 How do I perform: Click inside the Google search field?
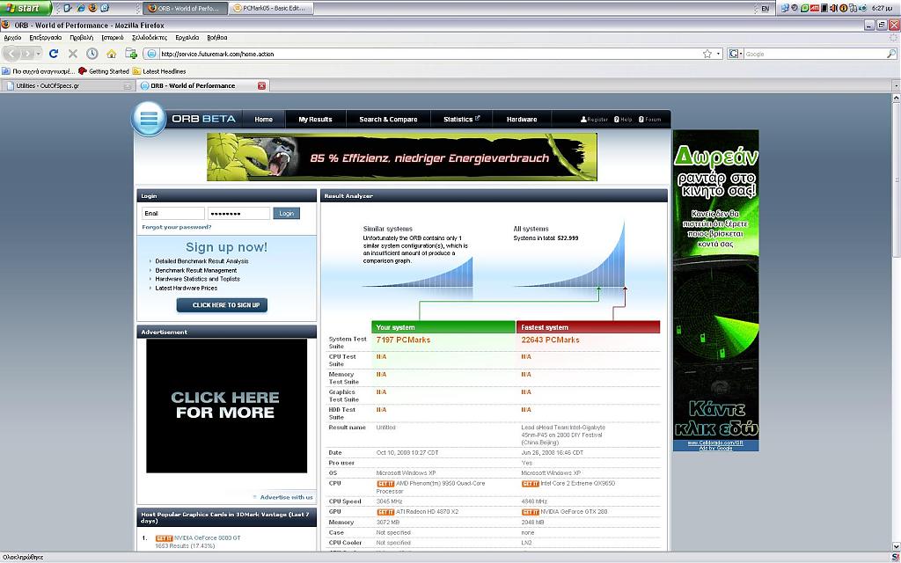815,54
